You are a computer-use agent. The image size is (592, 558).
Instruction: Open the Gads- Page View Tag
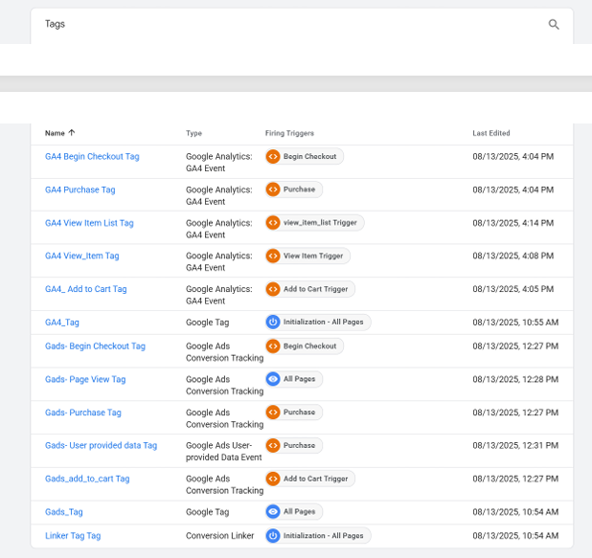[85, 379]
